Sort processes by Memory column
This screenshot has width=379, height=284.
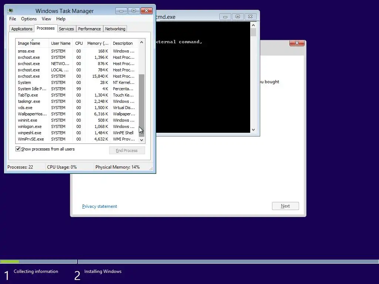pyautogui.click(x=98, y=43)
